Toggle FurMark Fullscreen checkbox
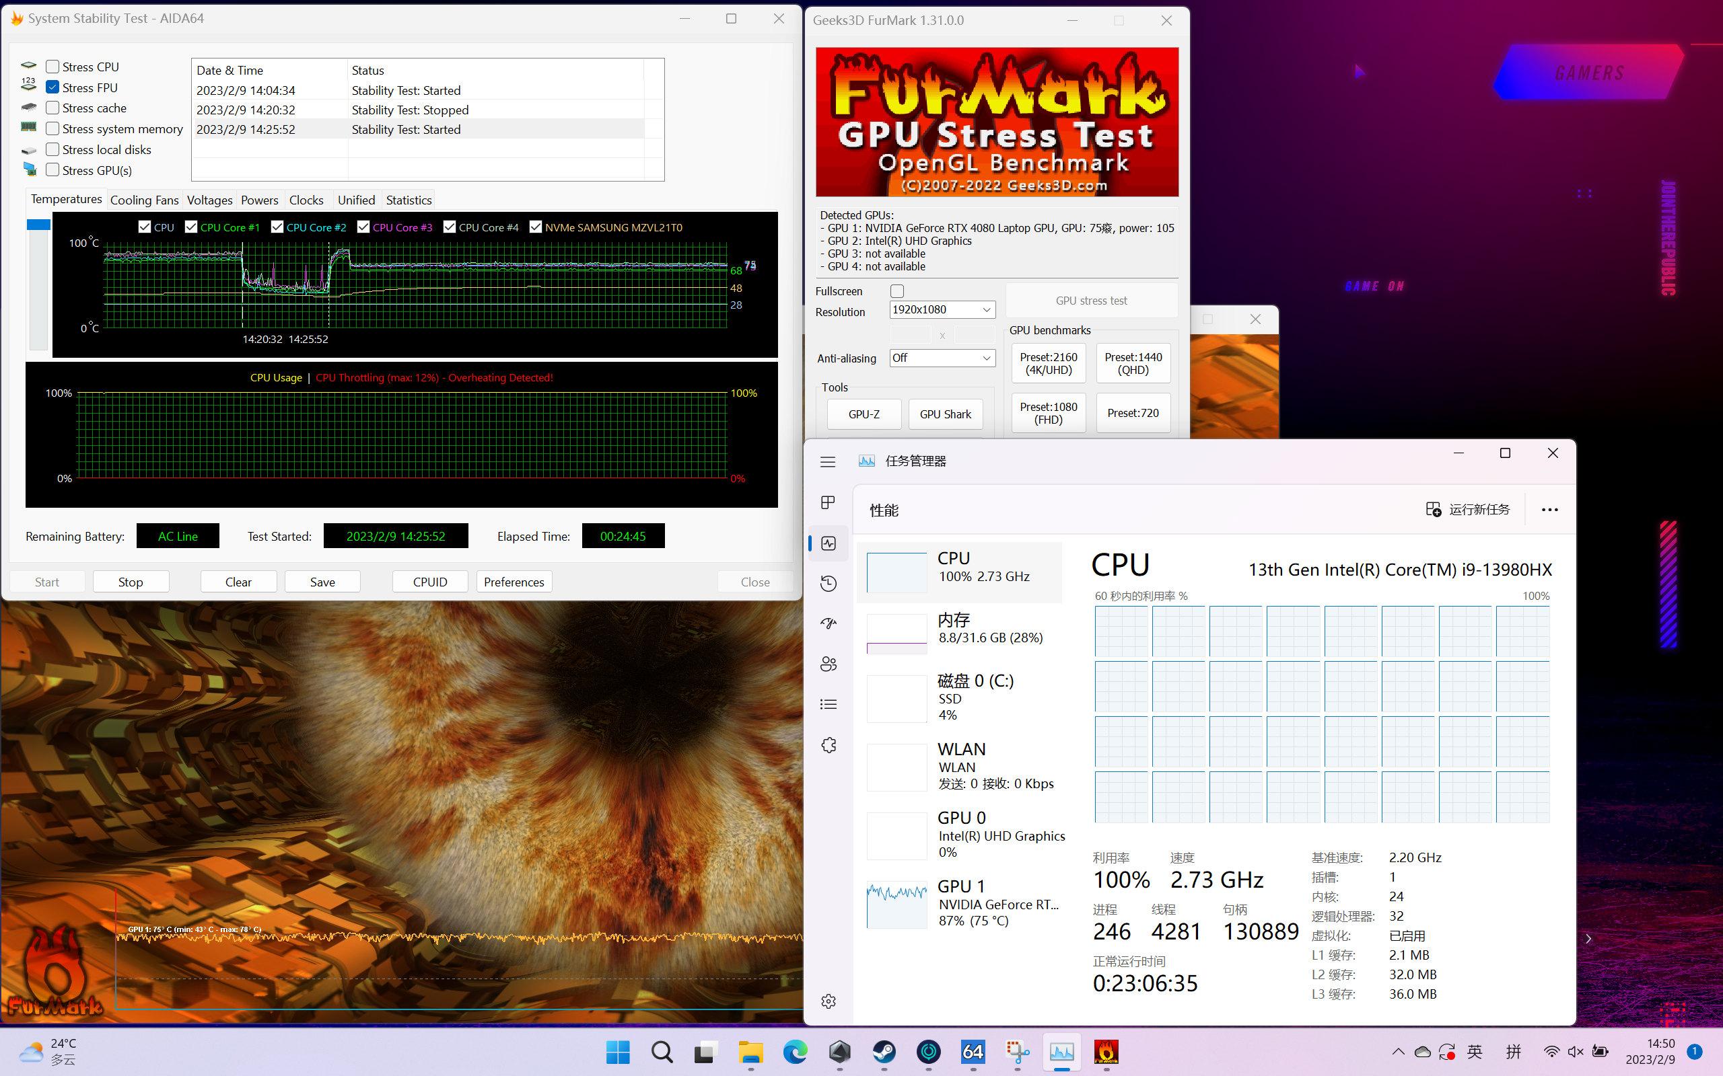Image resolution: width=1723 pixels, height=1076 pixels. [x=897, y=291]
